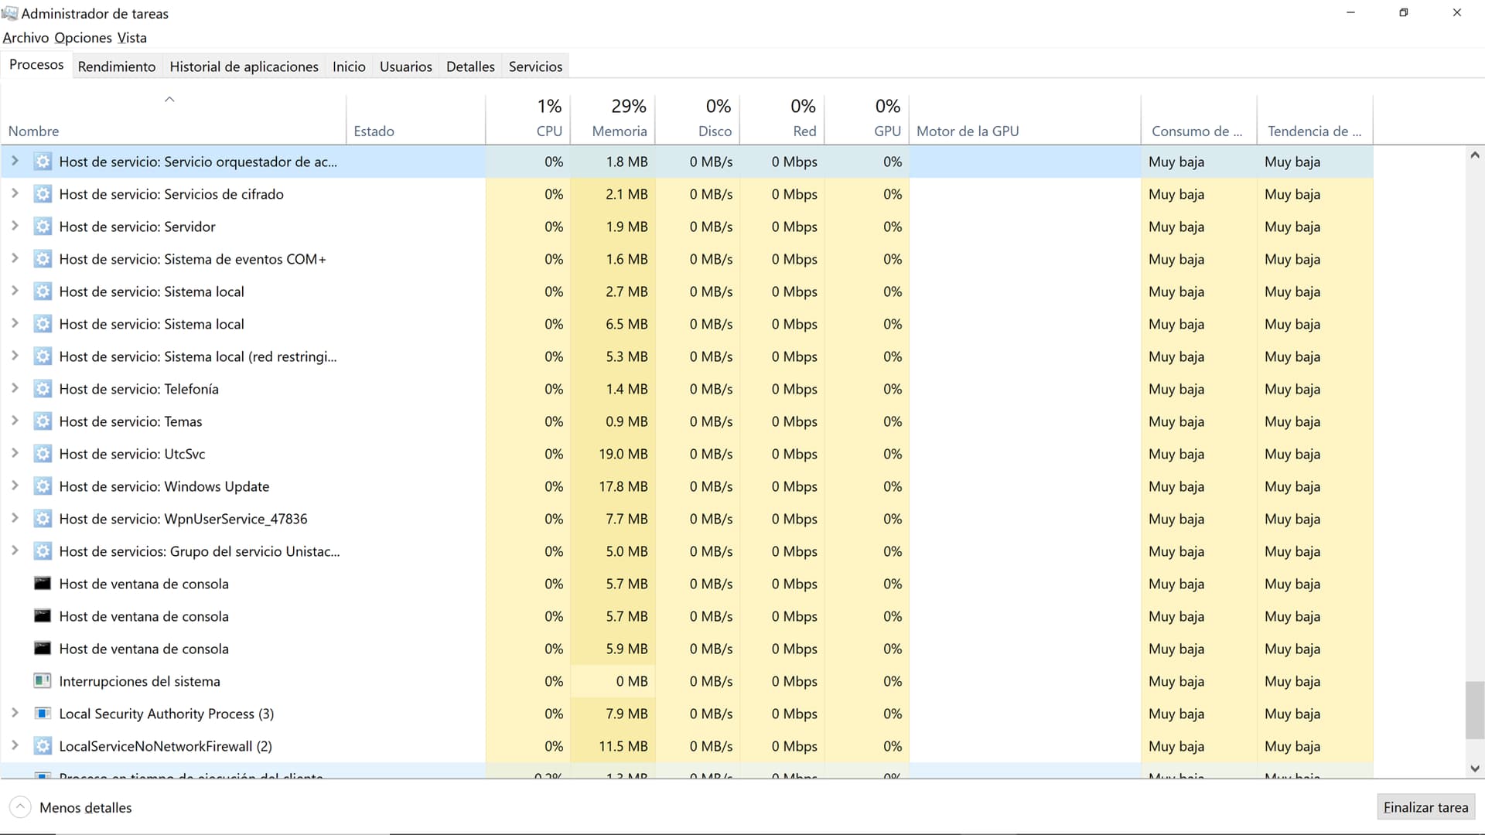Click the Administrador de tareas title bar icon
1485x835 pixels.
pos(9,13)
